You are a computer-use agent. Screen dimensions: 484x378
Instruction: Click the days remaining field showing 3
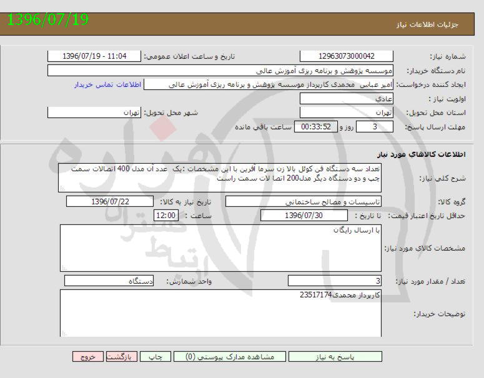[375, 127]
